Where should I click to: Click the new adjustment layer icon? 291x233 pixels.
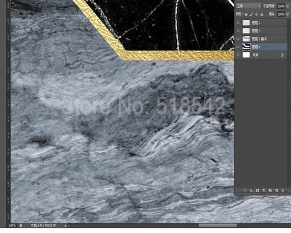265,190
